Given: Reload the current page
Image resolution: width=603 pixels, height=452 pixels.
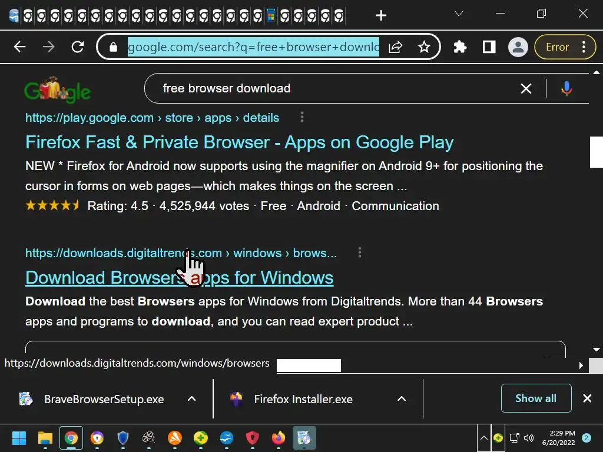Looking at the screenshot, I should [x=78, y=47].
